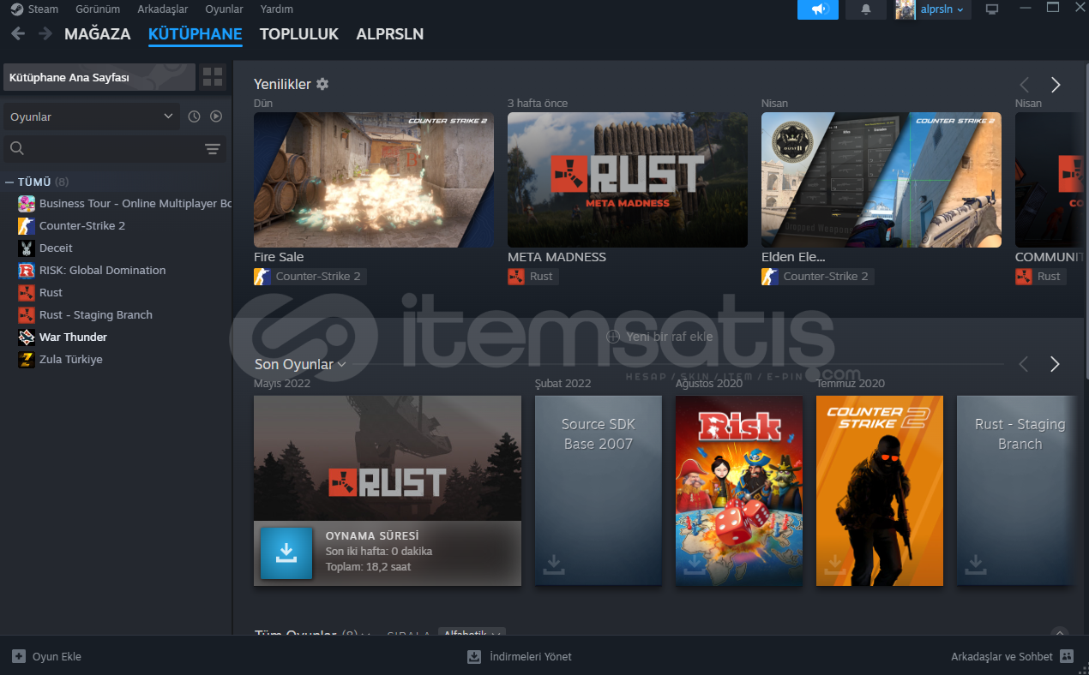Open the Yardım menu
Screen dimensions: 1089x675
tap(276, 9)
